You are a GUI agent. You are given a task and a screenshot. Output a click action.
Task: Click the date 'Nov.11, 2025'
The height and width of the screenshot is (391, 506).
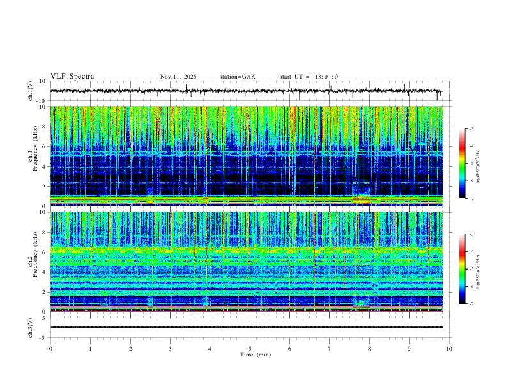click(x=178, y=77)
